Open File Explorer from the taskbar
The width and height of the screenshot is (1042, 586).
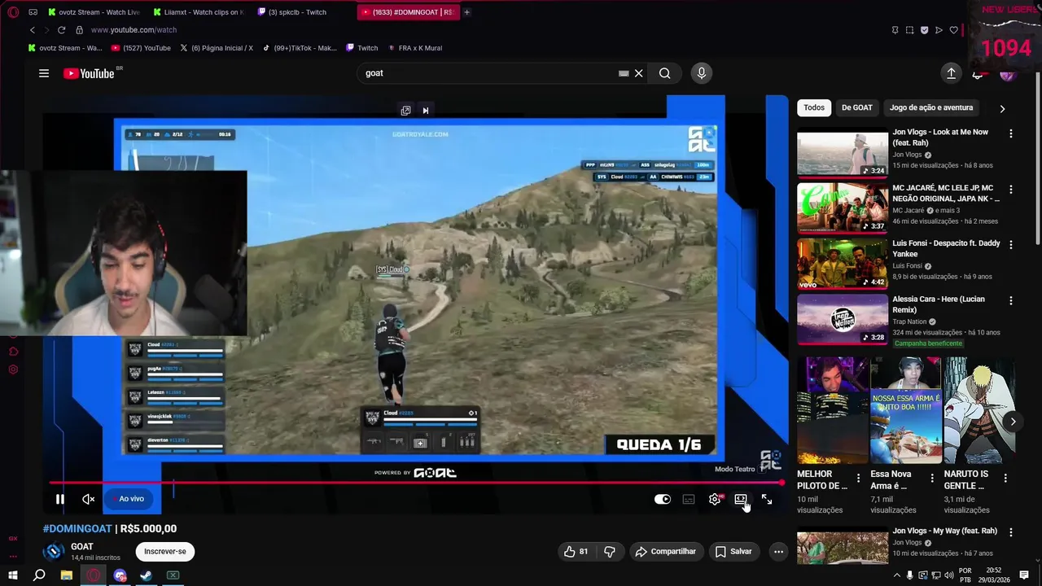(67, 575)
